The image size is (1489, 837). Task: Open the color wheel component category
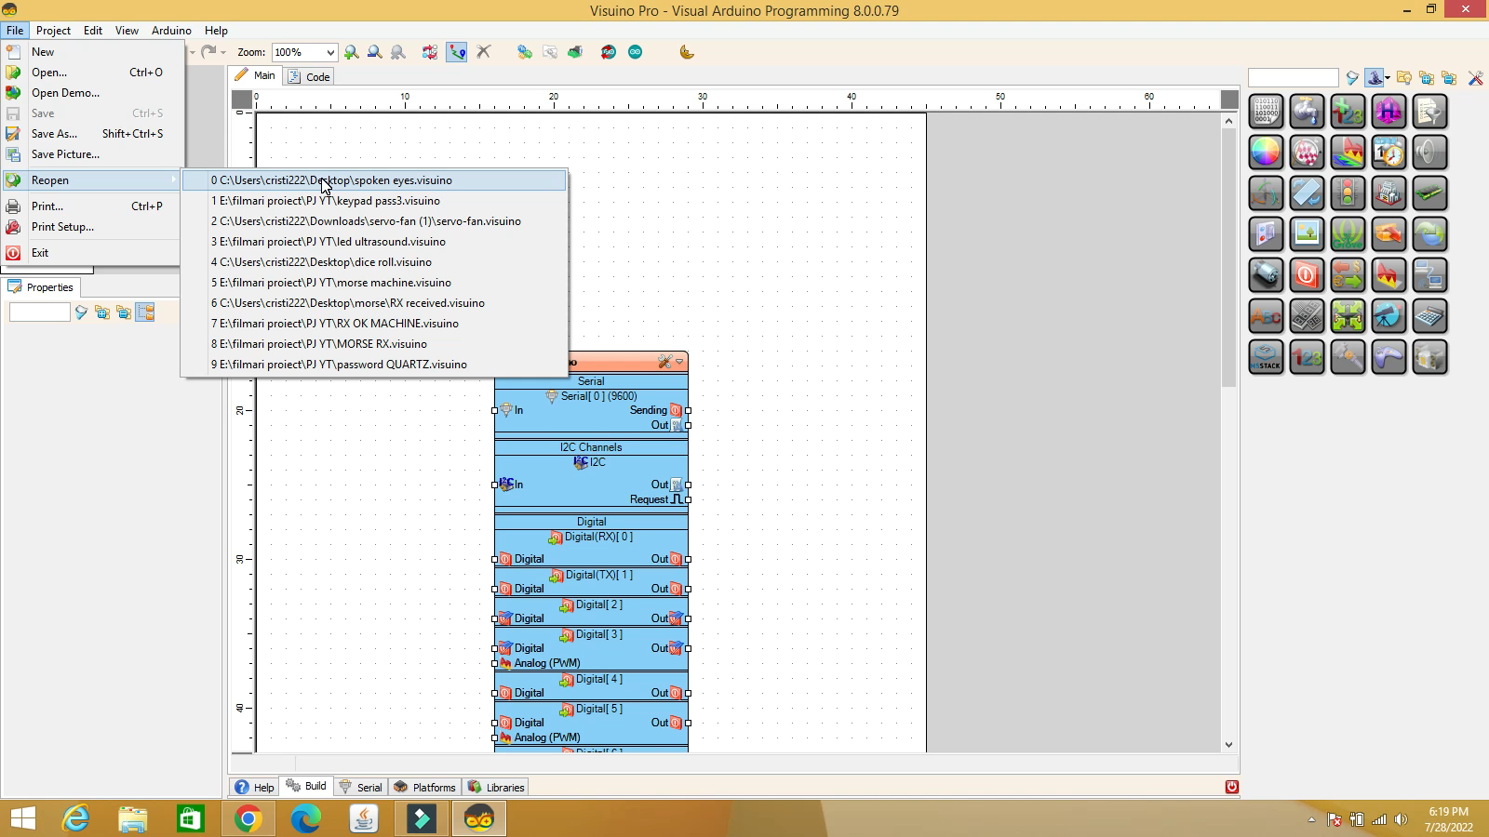click(x=1266, y=153)
